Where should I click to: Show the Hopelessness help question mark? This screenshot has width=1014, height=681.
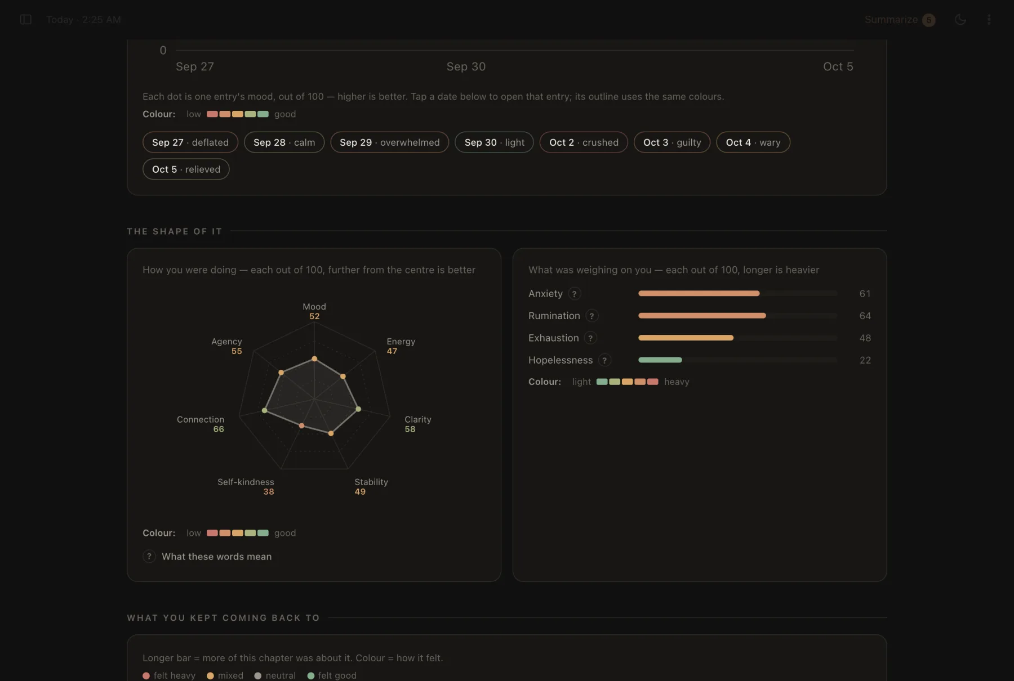604,360
